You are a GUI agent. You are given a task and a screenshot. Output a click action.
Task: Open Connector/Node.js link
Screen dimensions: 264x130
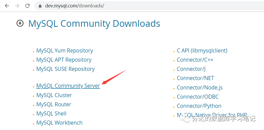(x=200, y=87)
